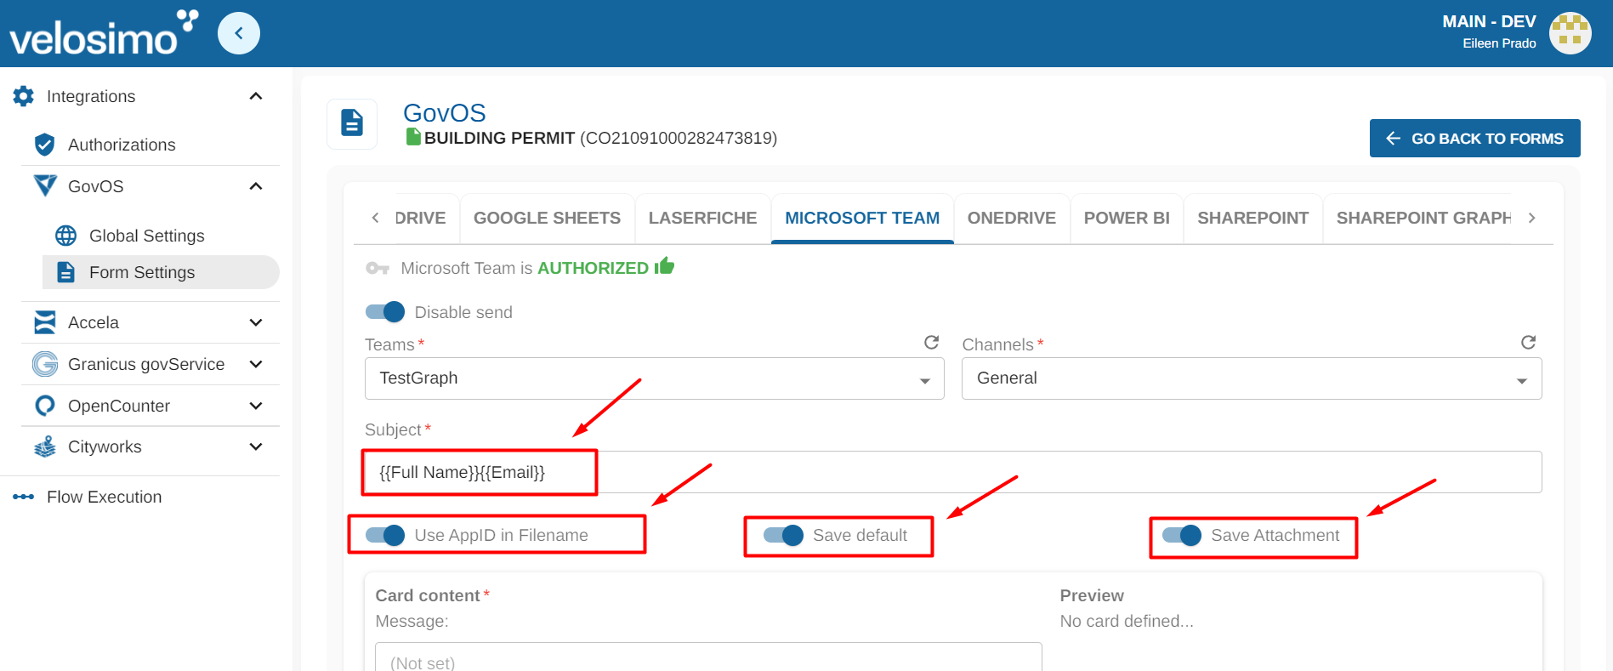Click the Global Settings globe icon
Screen dimensions: 1613x671
point(65,236)
